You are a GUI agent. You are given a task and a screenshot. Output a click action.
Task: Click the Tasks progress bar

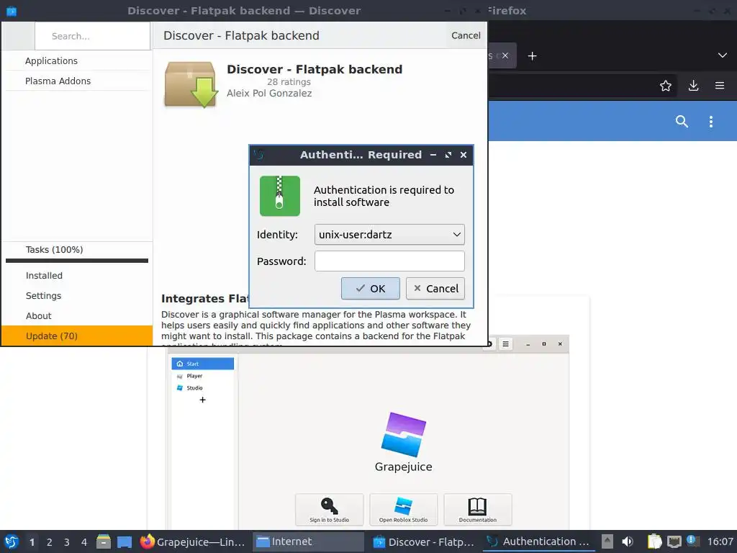click(76, 261)
